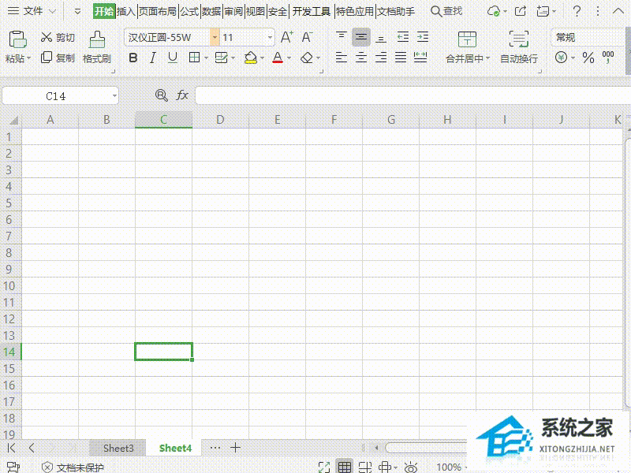
Task: Click the scissors Cut icon
Action: point(47,37)
